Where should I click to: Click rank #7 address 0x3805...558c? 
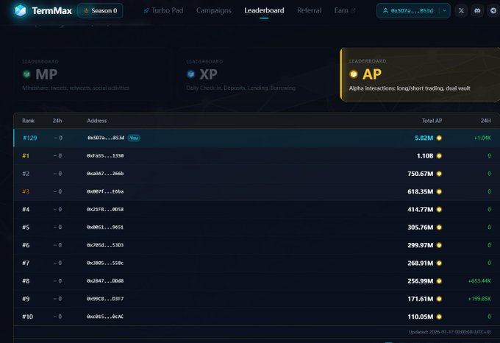tap(105, 263)
